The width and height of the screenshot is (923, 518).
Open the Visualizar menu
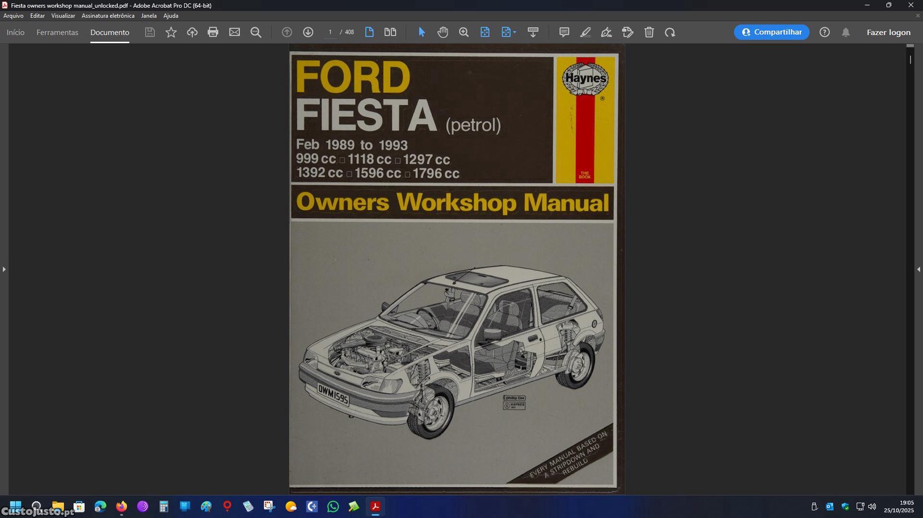click(63, 16)
